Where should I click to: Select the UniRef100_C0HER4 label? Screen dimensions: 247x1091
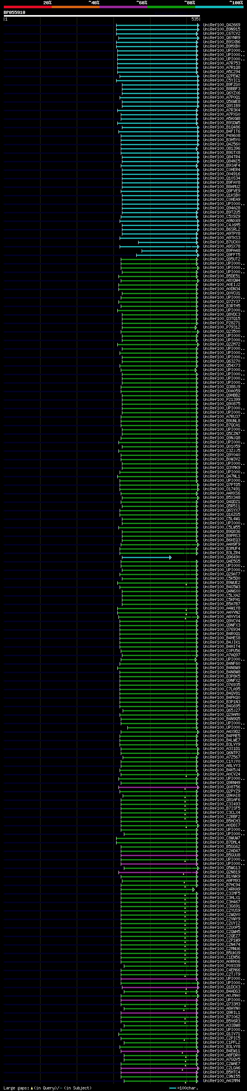tap(221, 170)
